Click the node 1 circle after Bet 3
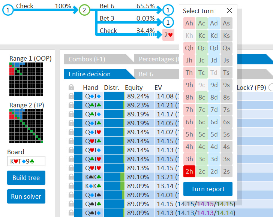This screenshot has height=217, width=273. (x=168, y=22)
